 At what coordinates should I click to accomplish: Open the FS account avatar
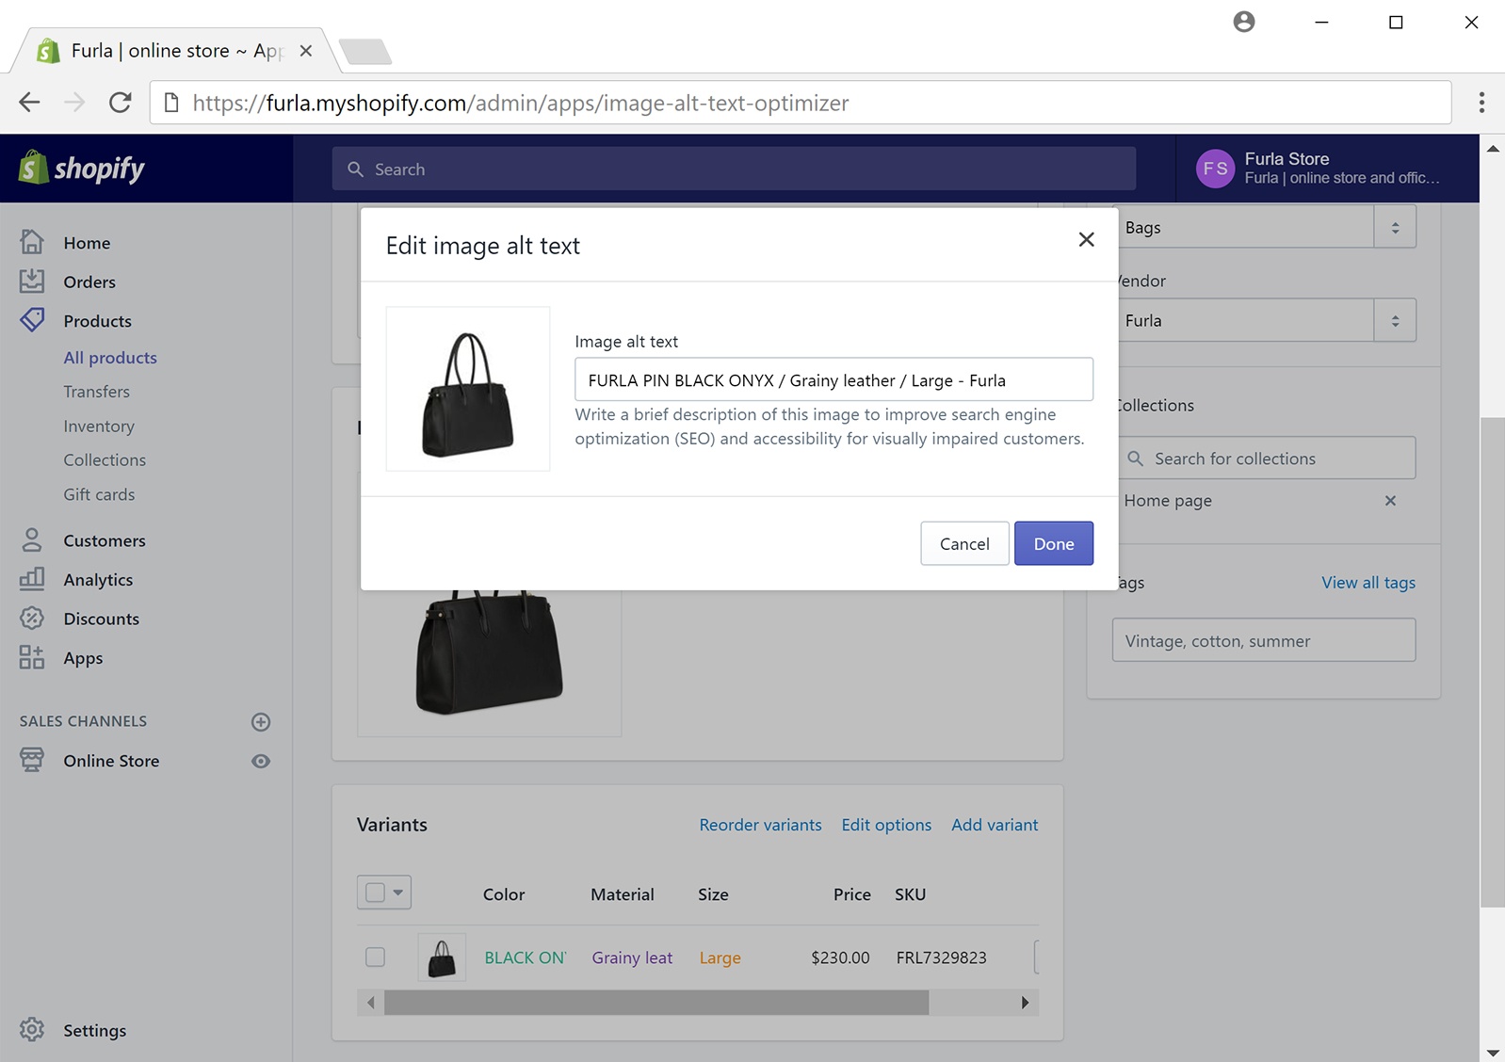(x=1215, y=169)
